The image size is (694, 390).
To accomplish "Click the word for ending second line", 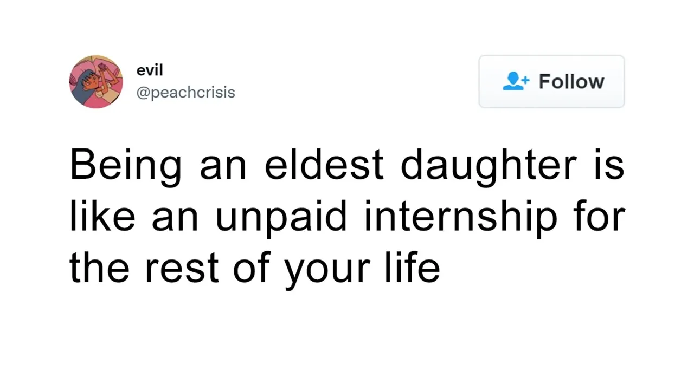I will point(600,216).
